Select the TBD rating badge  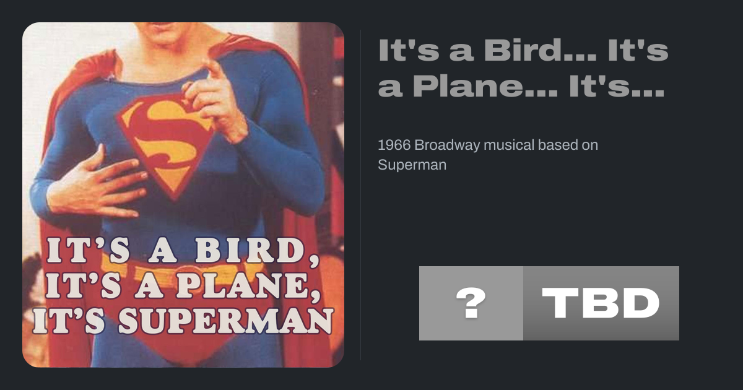pyautogui.click(x=601, y=303)
